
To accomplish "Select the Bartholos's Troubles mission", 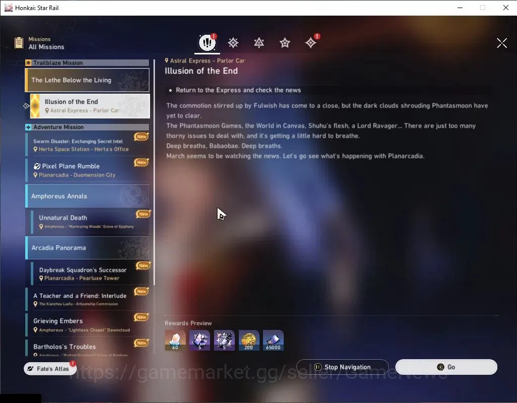I will point(87,348).
